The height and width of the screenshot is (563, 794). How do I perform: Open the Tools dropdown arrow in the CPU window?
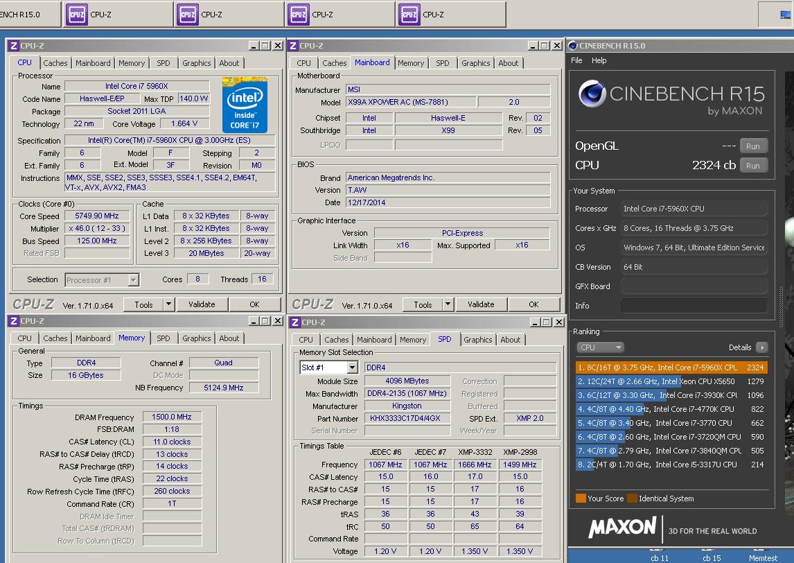tap(168, 304)
